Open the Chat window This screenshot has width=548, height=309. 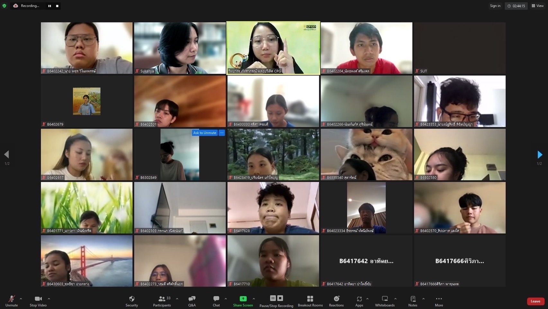point(216,301)
